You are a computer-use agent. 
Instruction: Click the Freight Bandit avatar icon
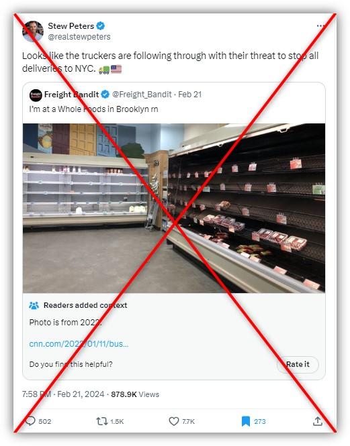36,95
